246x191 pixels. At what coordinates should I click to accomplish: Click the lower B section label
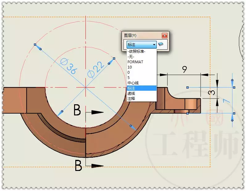[78, 165]
